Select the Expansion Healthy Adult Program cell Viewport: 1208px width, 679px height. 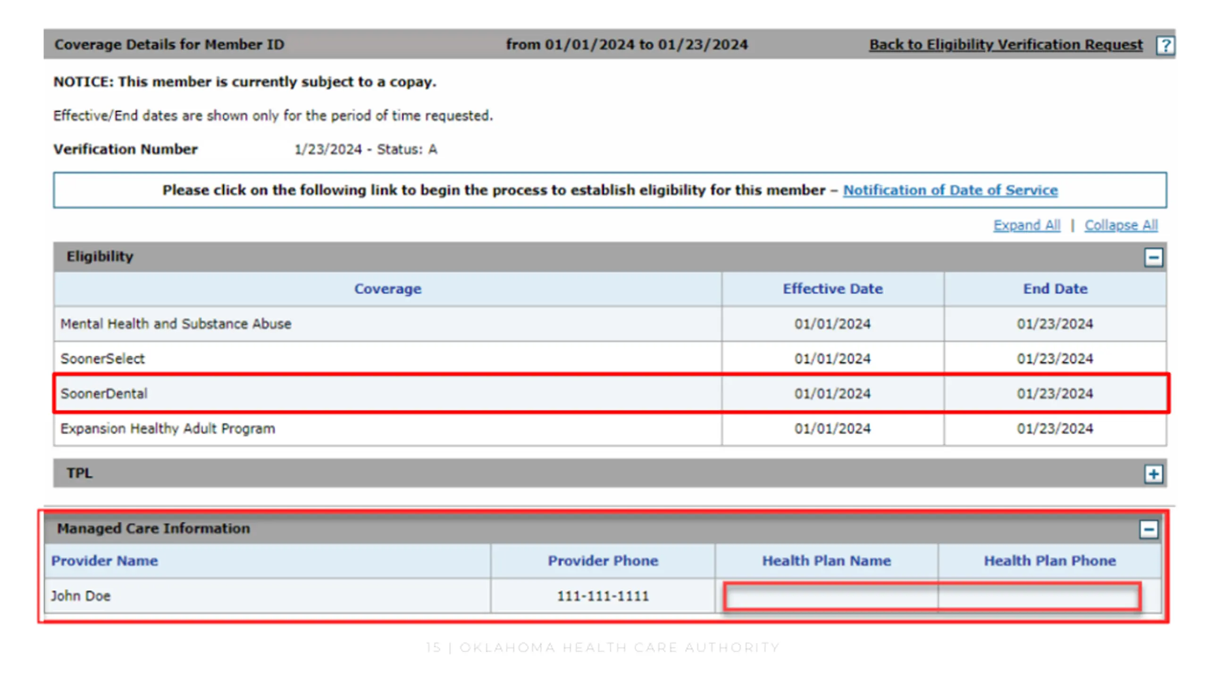coord(387,428)
